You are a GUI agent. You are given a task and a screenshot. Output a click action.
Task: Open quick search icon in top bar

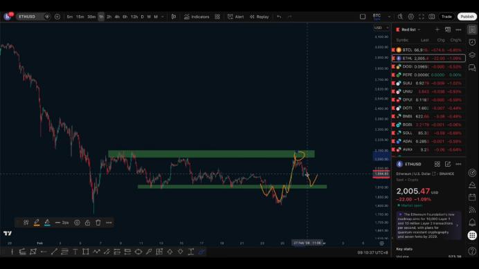click(x=400, y=17)
